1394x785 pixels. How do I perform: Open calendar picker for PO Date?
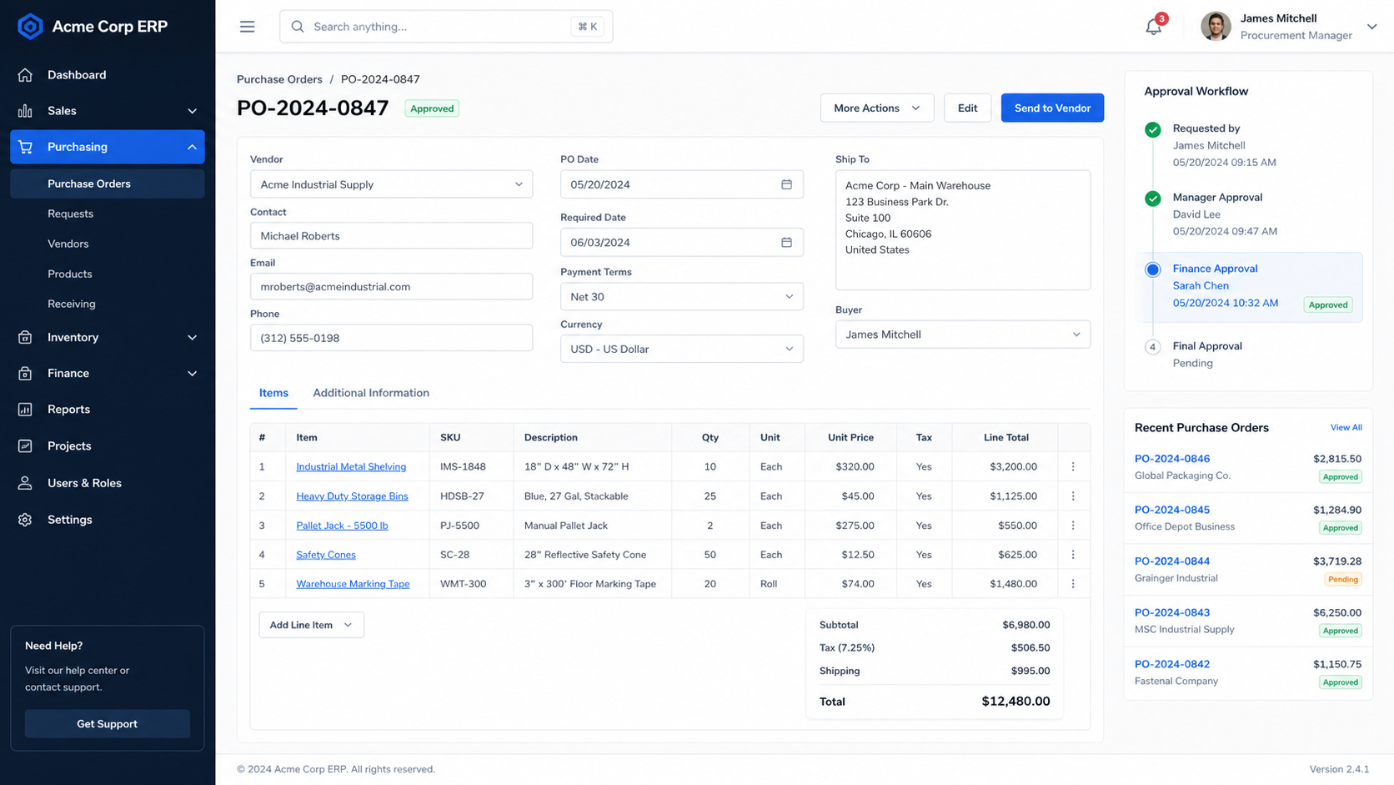pyautogui.click(x=786, y=184)
